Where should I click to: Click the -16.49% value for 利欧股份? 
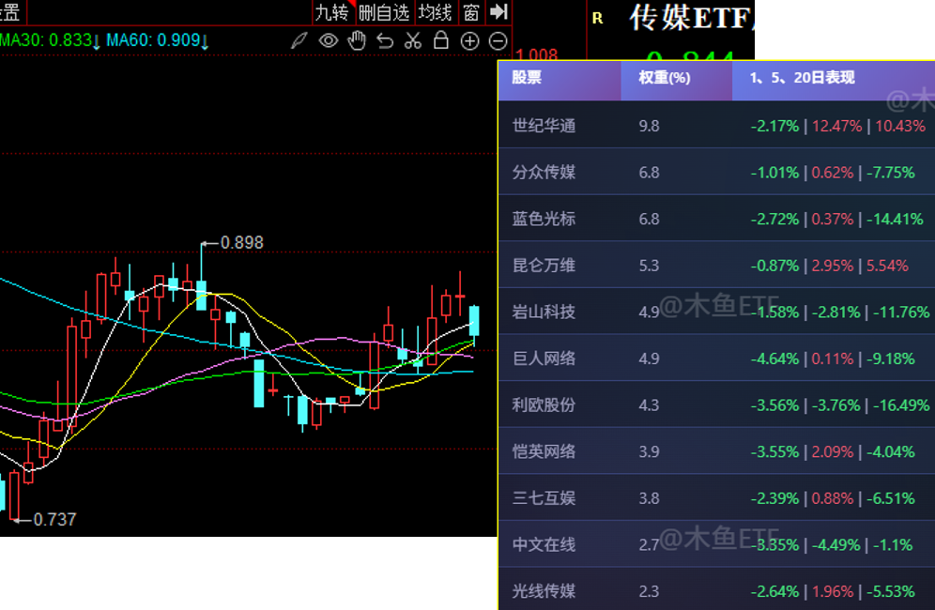pos(901,404)
